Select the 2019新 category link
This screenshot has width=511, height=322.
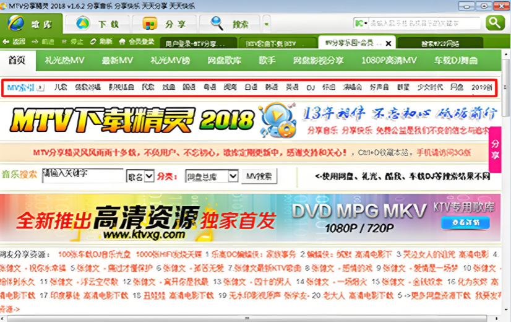(x=482, y=87)
